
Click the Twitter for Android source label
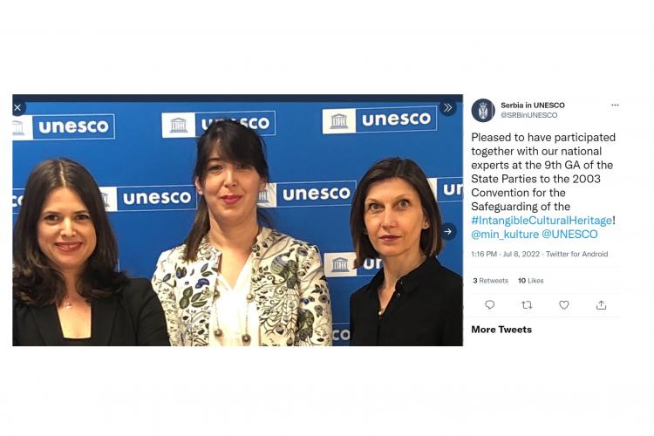[577, 254]
